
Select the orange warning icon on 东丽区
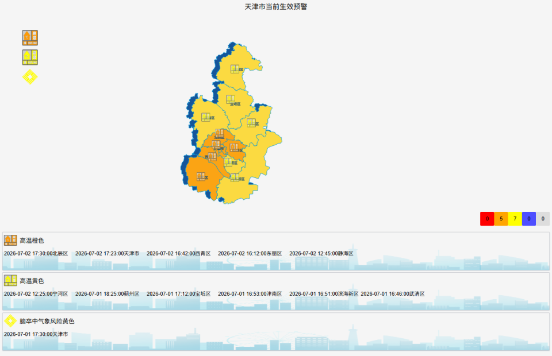[233, 147]
